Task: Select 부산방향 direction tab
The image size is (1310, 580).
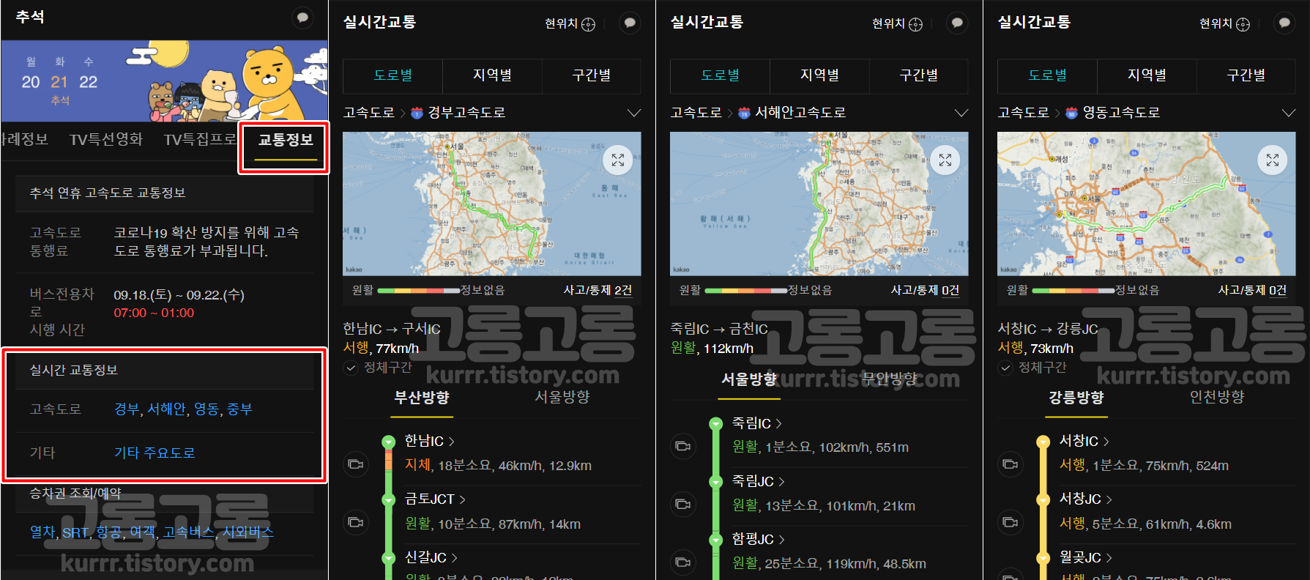Action: 422,397
